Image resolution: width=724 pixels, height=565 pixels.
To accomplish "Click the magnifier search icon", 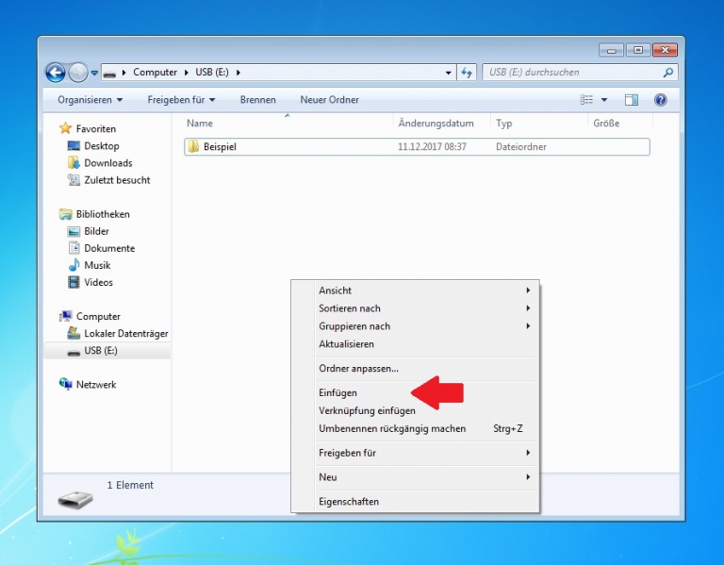I will point(668,73).
